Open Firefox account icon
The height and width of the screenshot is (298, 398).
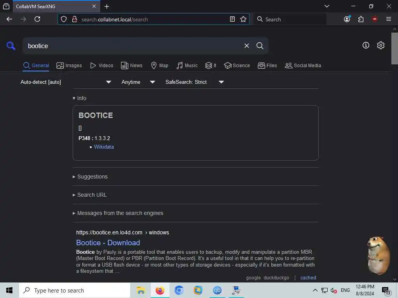coord(347,19)
